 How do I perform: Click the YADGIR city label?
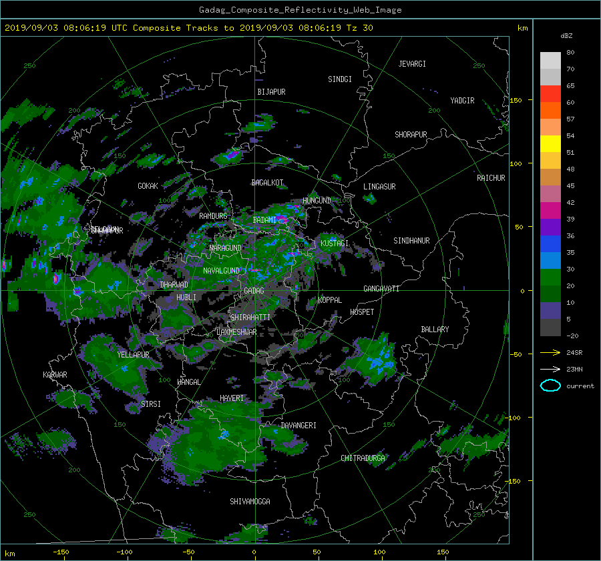point(462,101)
